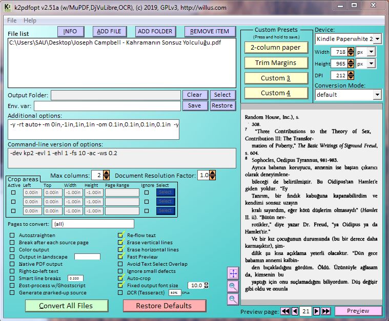Toggle Avoid Text Select Overlap

(x=120, y=264)
